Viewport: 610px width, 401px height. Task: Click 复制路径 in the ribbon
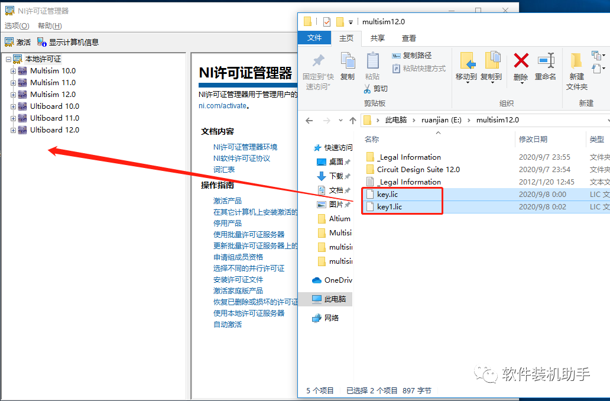pos(411,56)
